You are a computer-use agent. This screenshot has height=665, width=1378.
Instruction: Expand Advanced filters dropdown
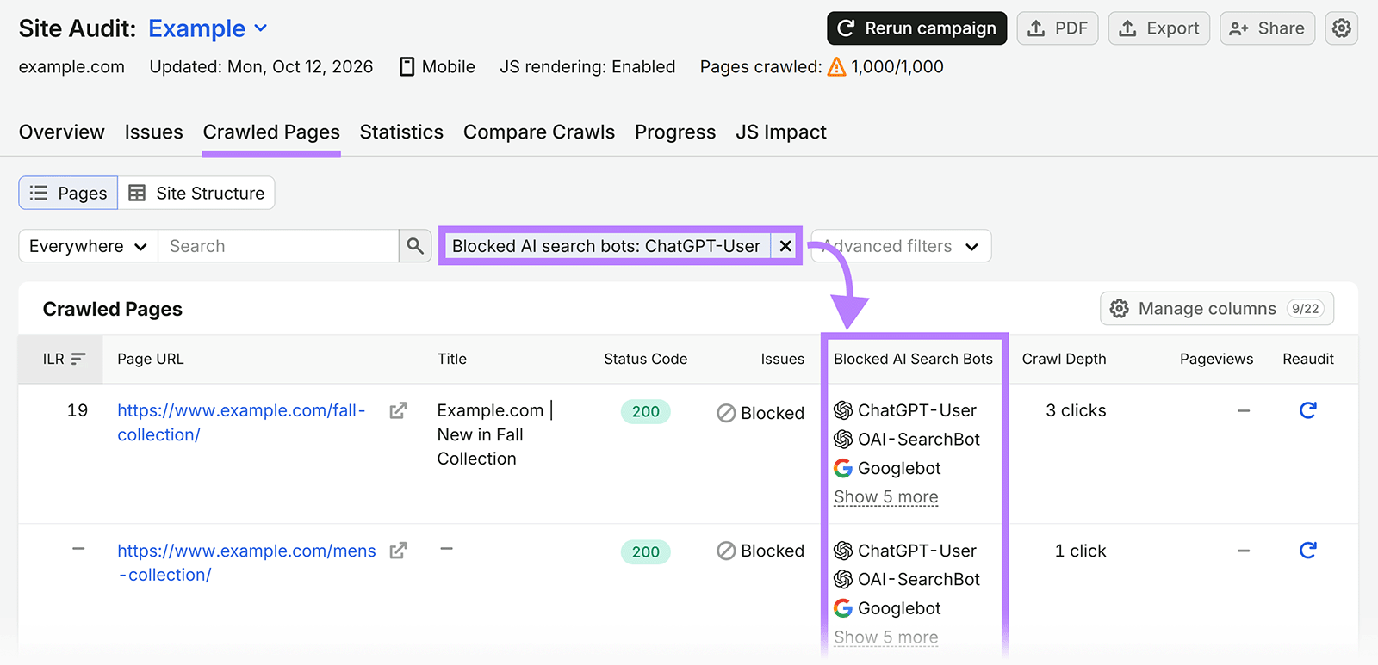pos(901,246)
